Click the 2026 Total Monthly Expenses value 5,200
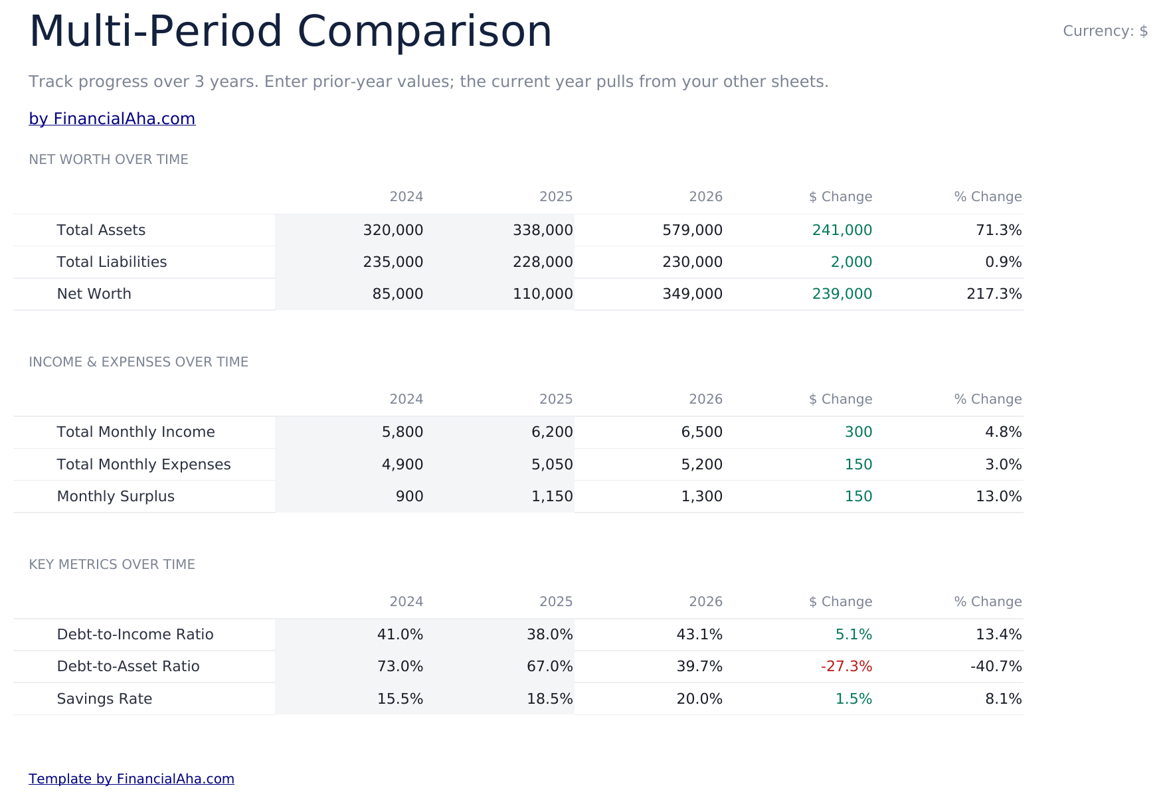The image size is (1161, 800). point(702,465)
